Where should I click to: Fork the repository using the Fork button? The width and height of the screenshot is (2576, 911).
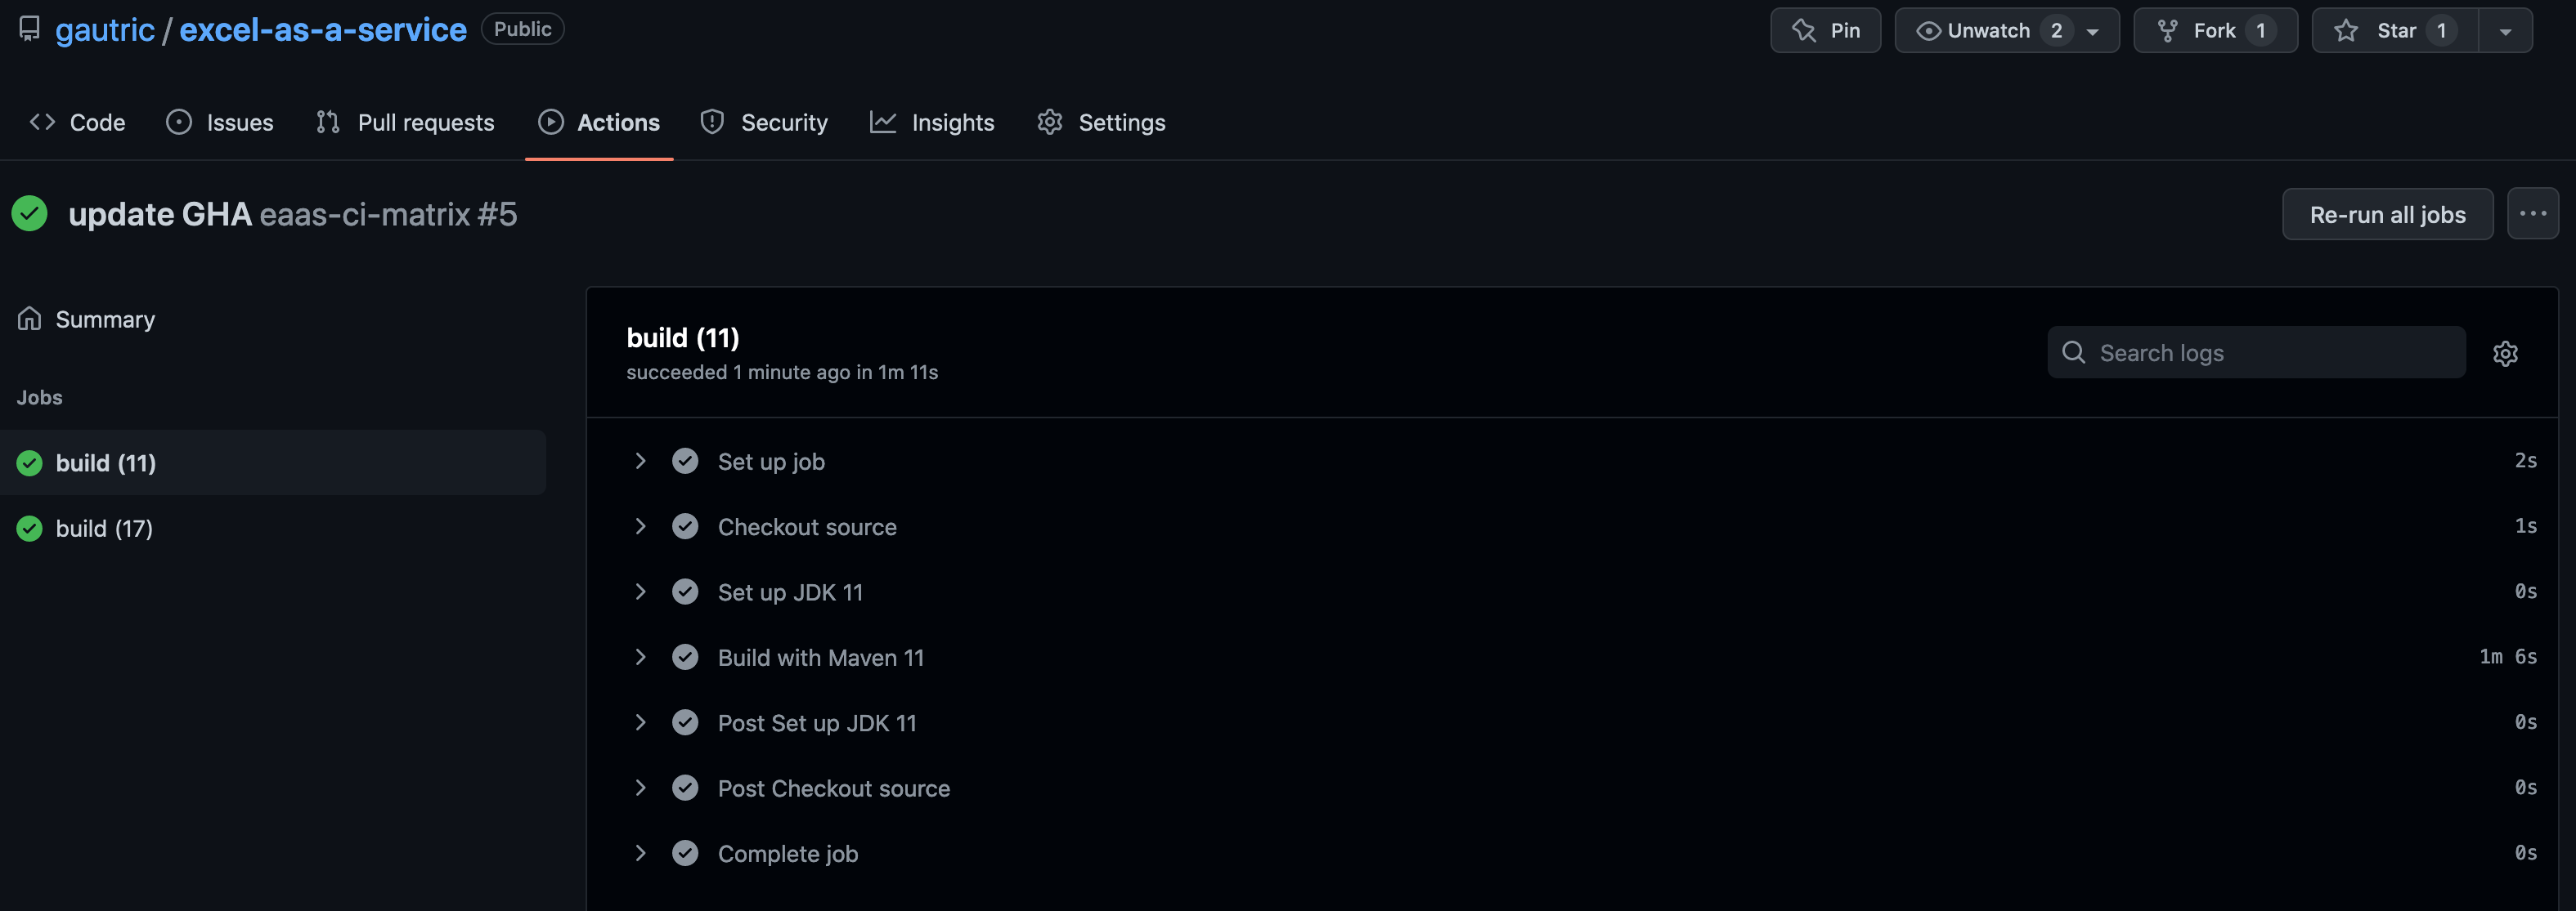(x=2214, y=31)
